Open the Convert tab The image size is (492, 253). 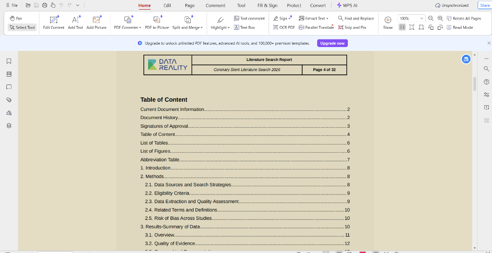click(318, 5)
